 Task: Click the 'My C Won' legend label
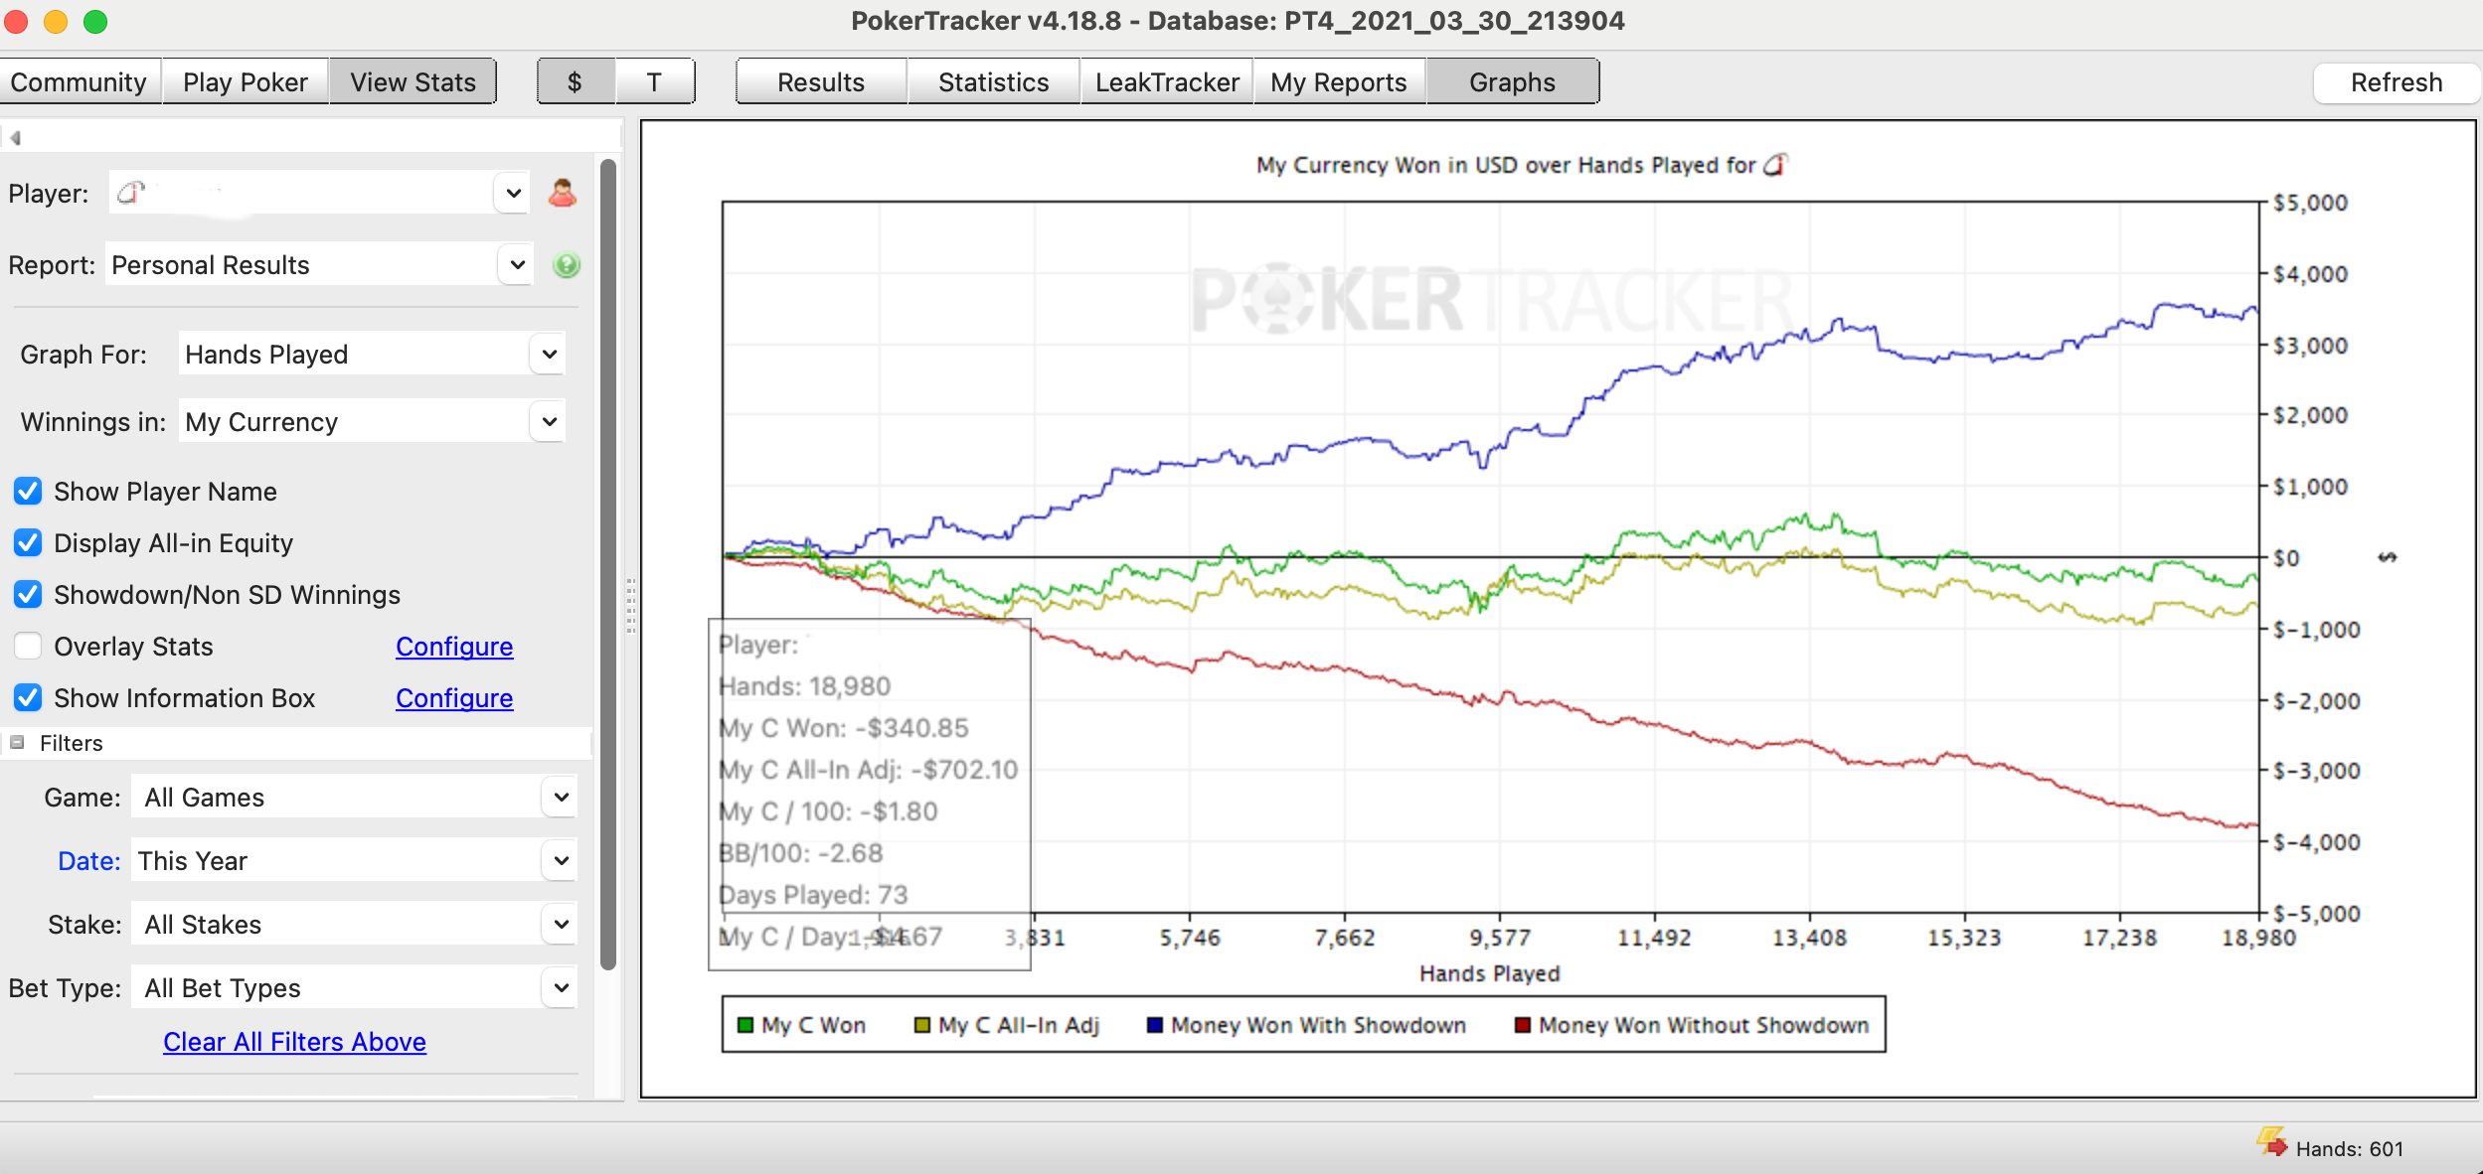pos(814,1025)
